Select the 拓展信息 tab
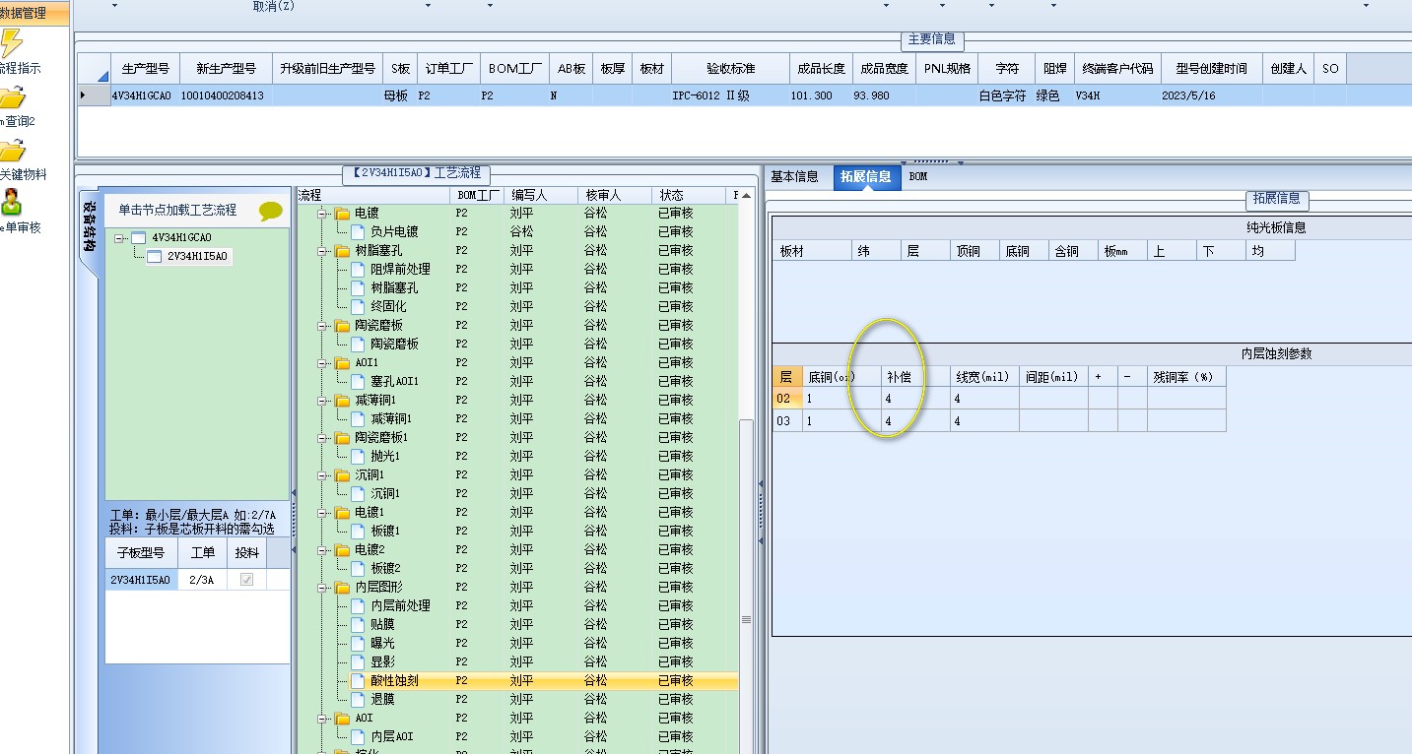The width and height of the screenshot is (1412, 754). (x=867, y=177)
